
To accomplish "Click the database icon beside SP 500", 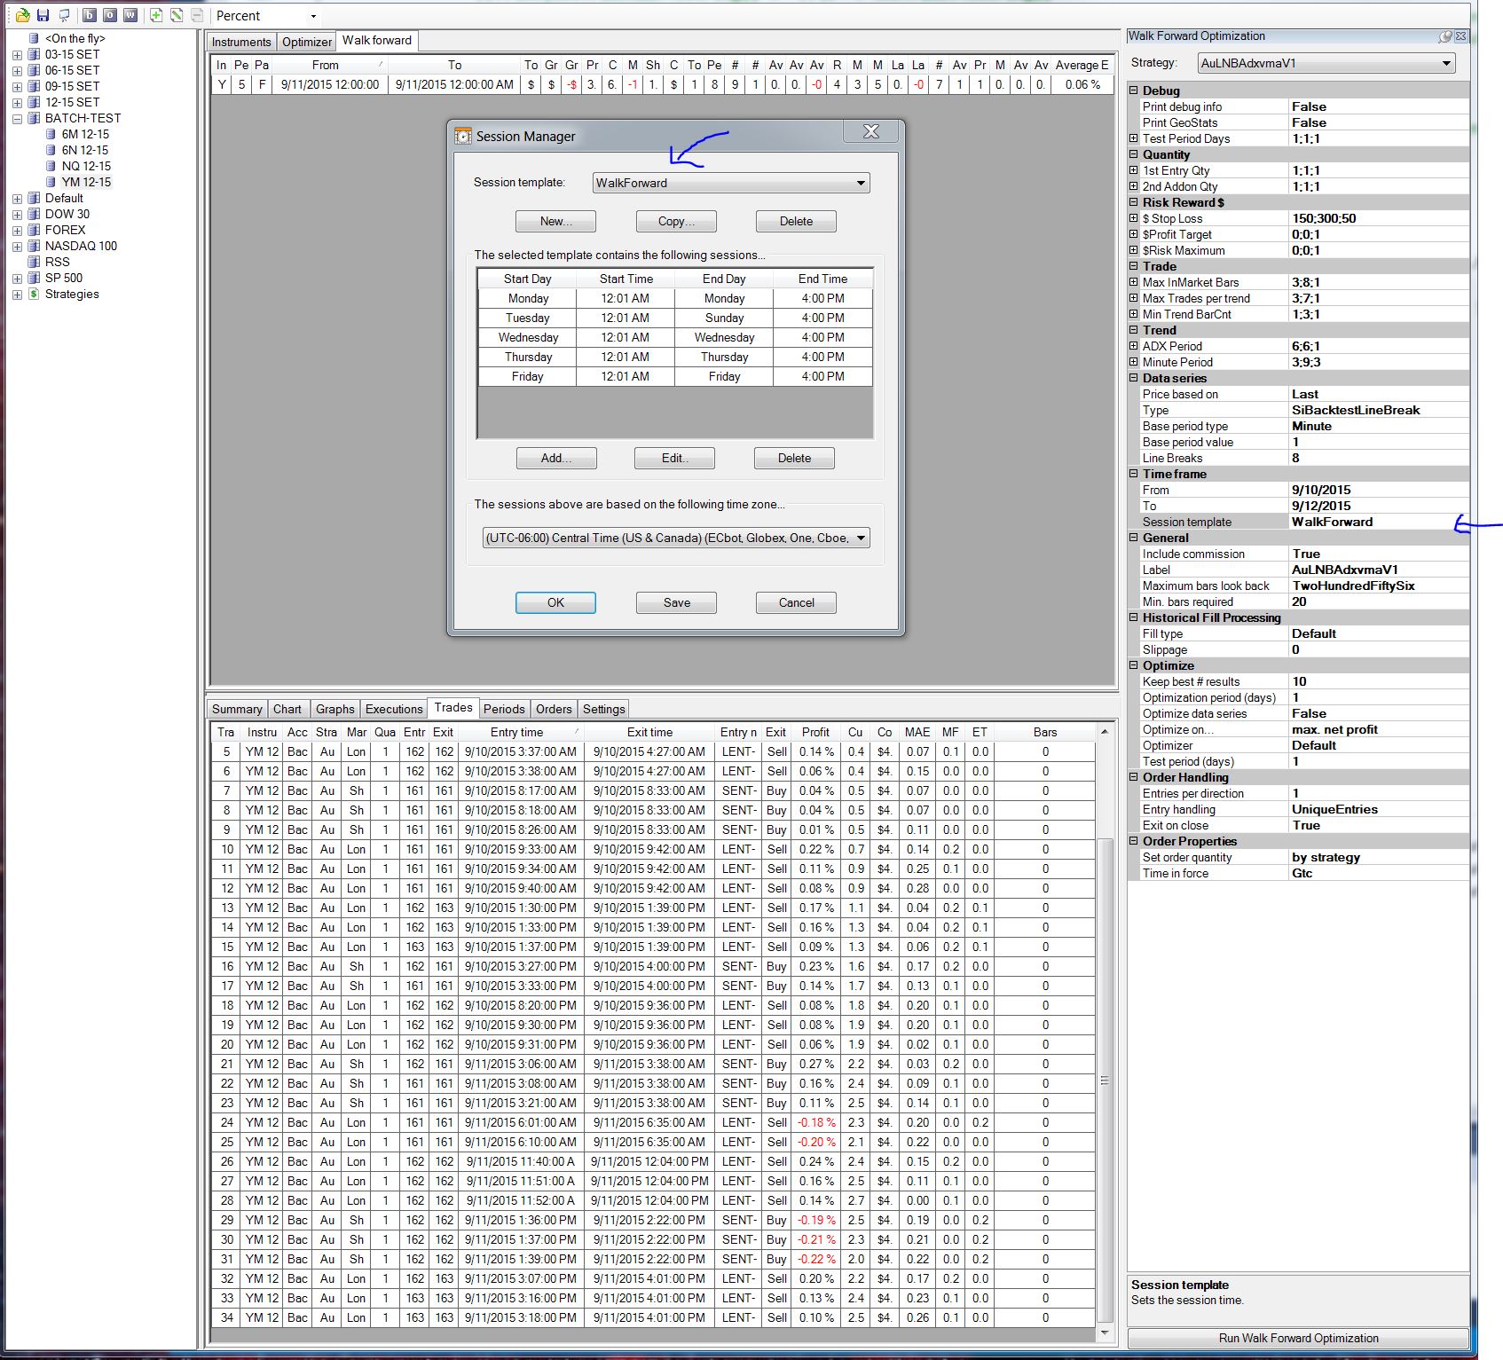I will click(x=34, y=278).
